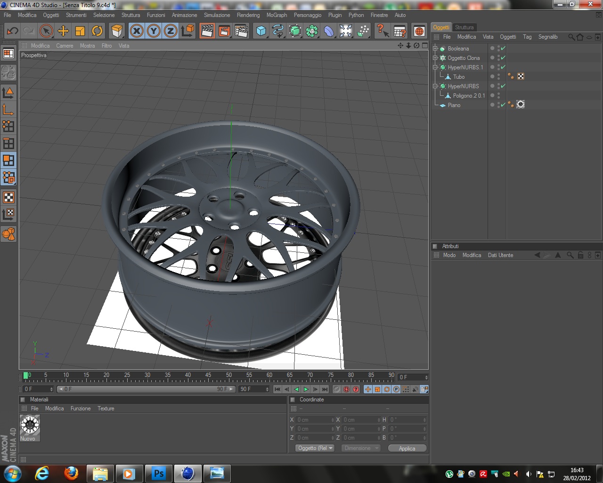
Task: Open the Oggetto (Rel) coordinate dropdown
Action: 315,448
